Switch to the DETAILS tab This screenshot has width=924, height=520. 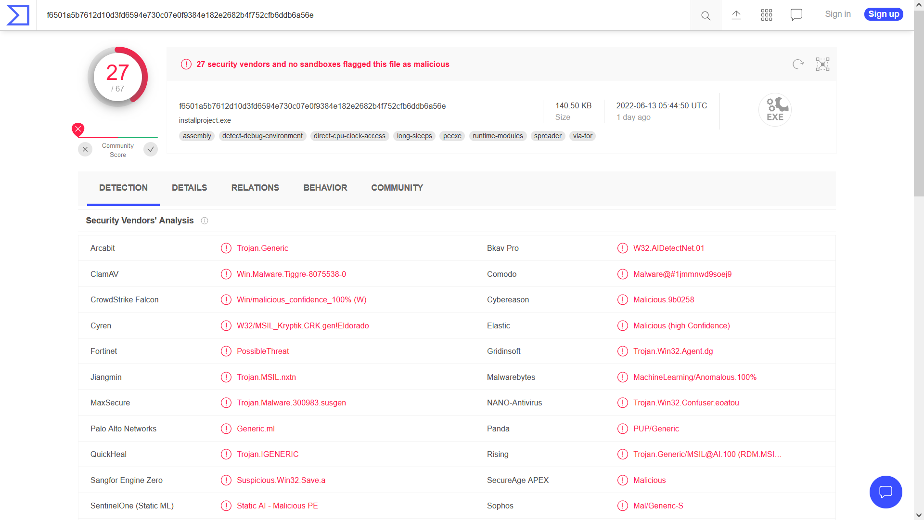click(x=189, y=188)
